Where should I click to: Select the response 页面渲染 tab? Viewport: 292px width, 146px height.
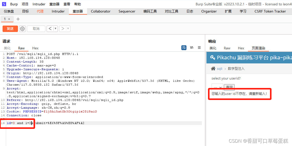258,48
